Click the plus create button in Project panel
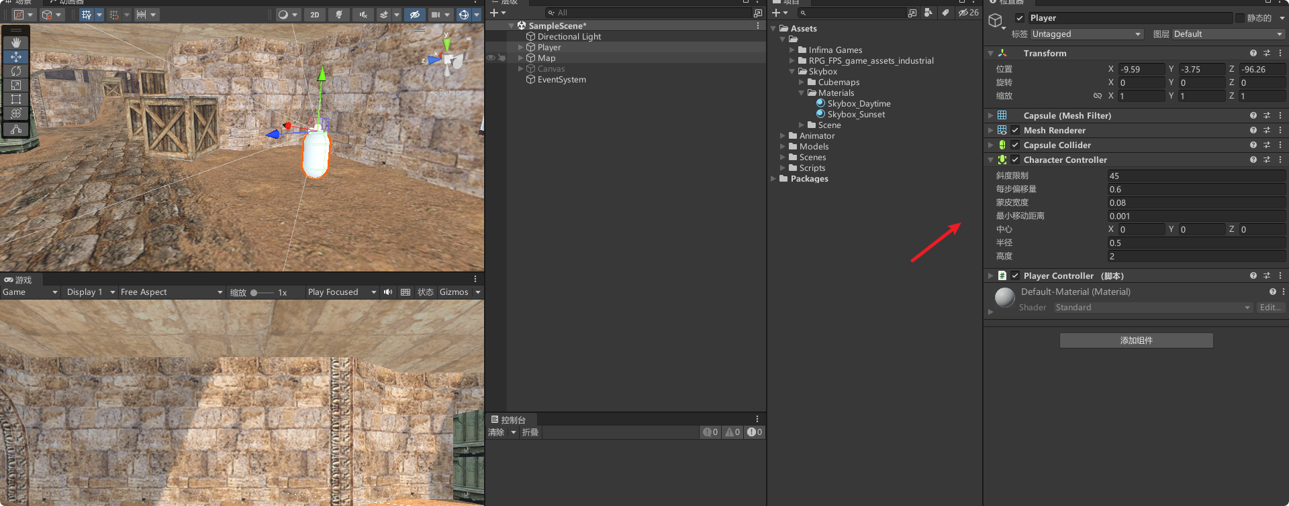Viewport: 1289px width, 506px height. coord(780,13)
